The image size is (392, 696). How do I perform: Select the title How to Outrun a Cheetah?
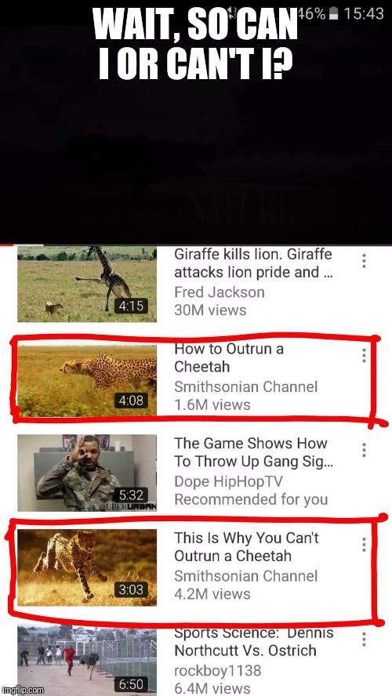[x=229, y=357]
